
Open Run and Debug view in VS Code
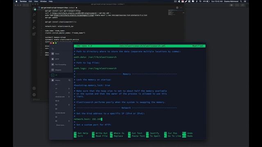(34, 27)
